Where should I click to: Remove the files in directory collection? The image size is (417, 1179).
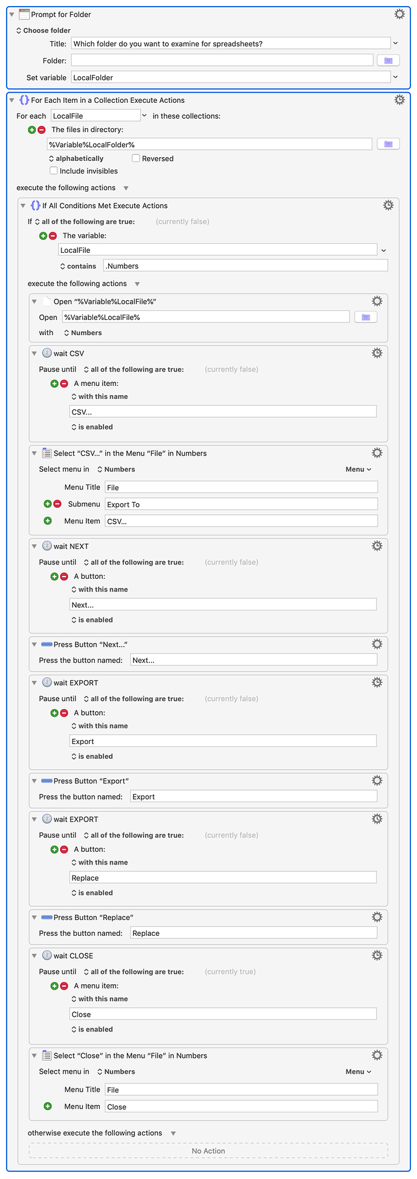coord(42,129)
